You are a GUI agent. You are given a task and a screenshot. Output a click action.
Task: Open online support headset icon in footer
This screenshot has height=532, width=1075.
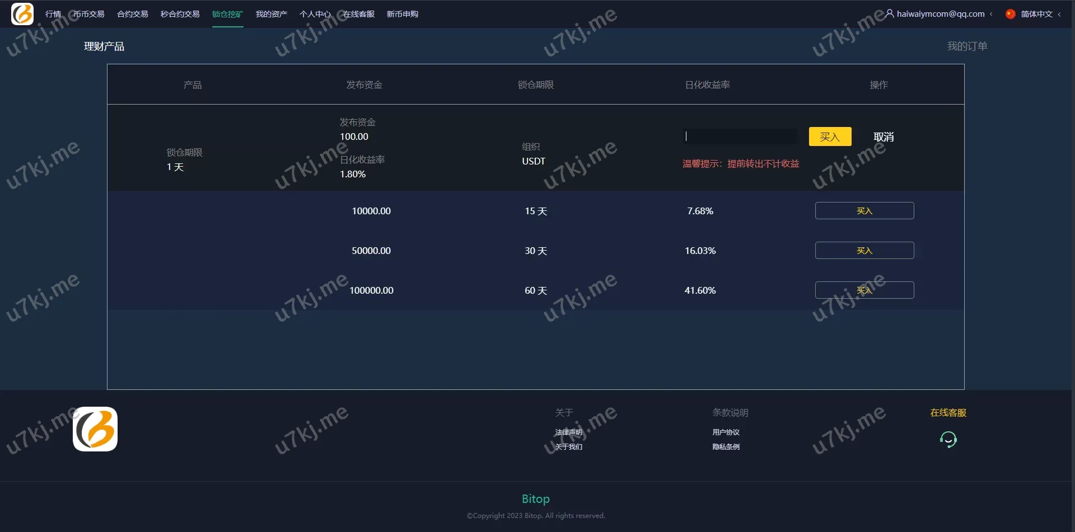click(948, 440)
